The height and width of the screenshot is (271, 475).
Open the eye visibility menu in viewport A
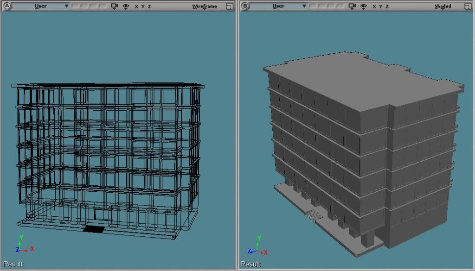(x=126, y=6)
